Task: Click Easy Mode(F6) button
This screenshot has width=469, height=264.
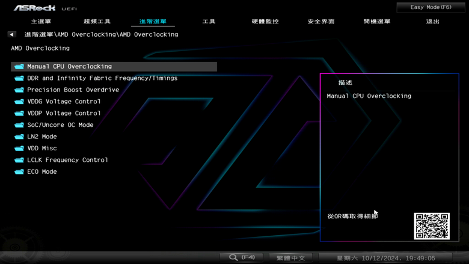Action: [x=431, y=7]
